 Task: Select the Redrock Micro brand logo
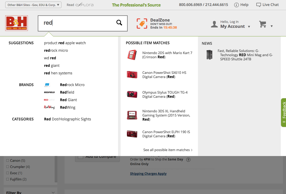tap(47, 85)
